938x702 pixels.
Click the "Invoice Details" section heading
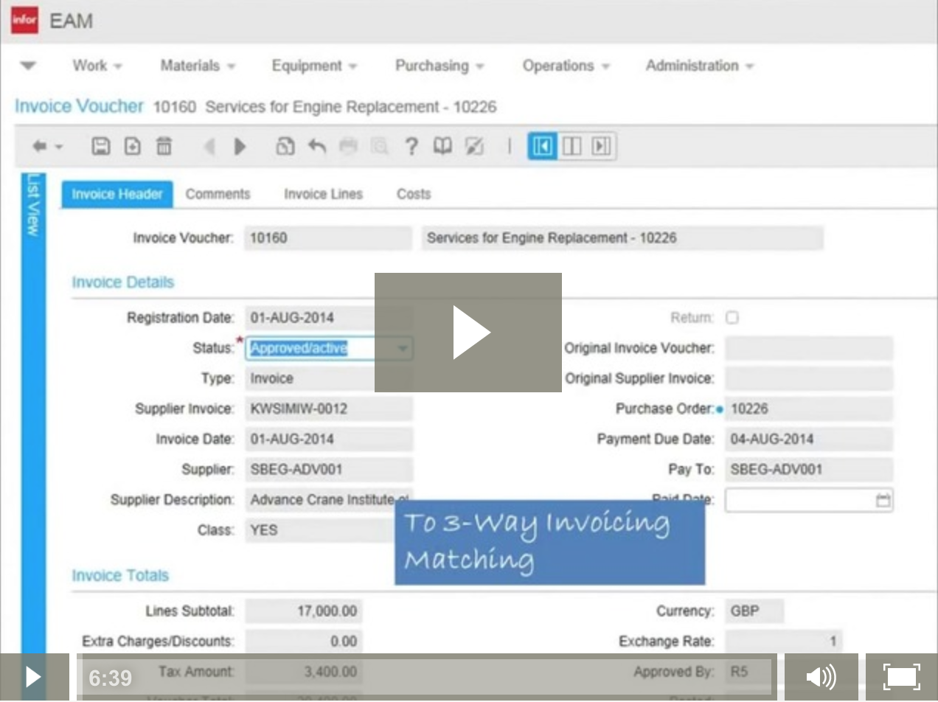coord(123,282)
